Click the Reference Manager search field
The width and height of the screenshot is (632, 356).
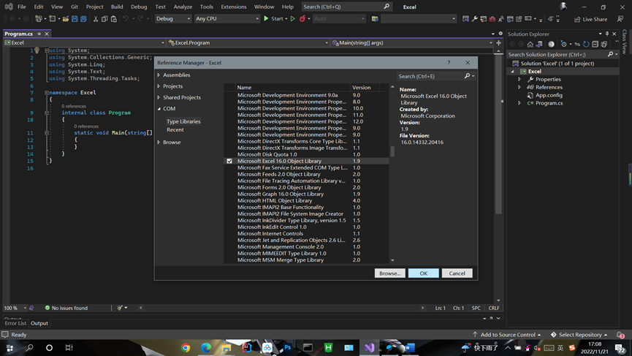pyautogui.click(x=430, y=76)
